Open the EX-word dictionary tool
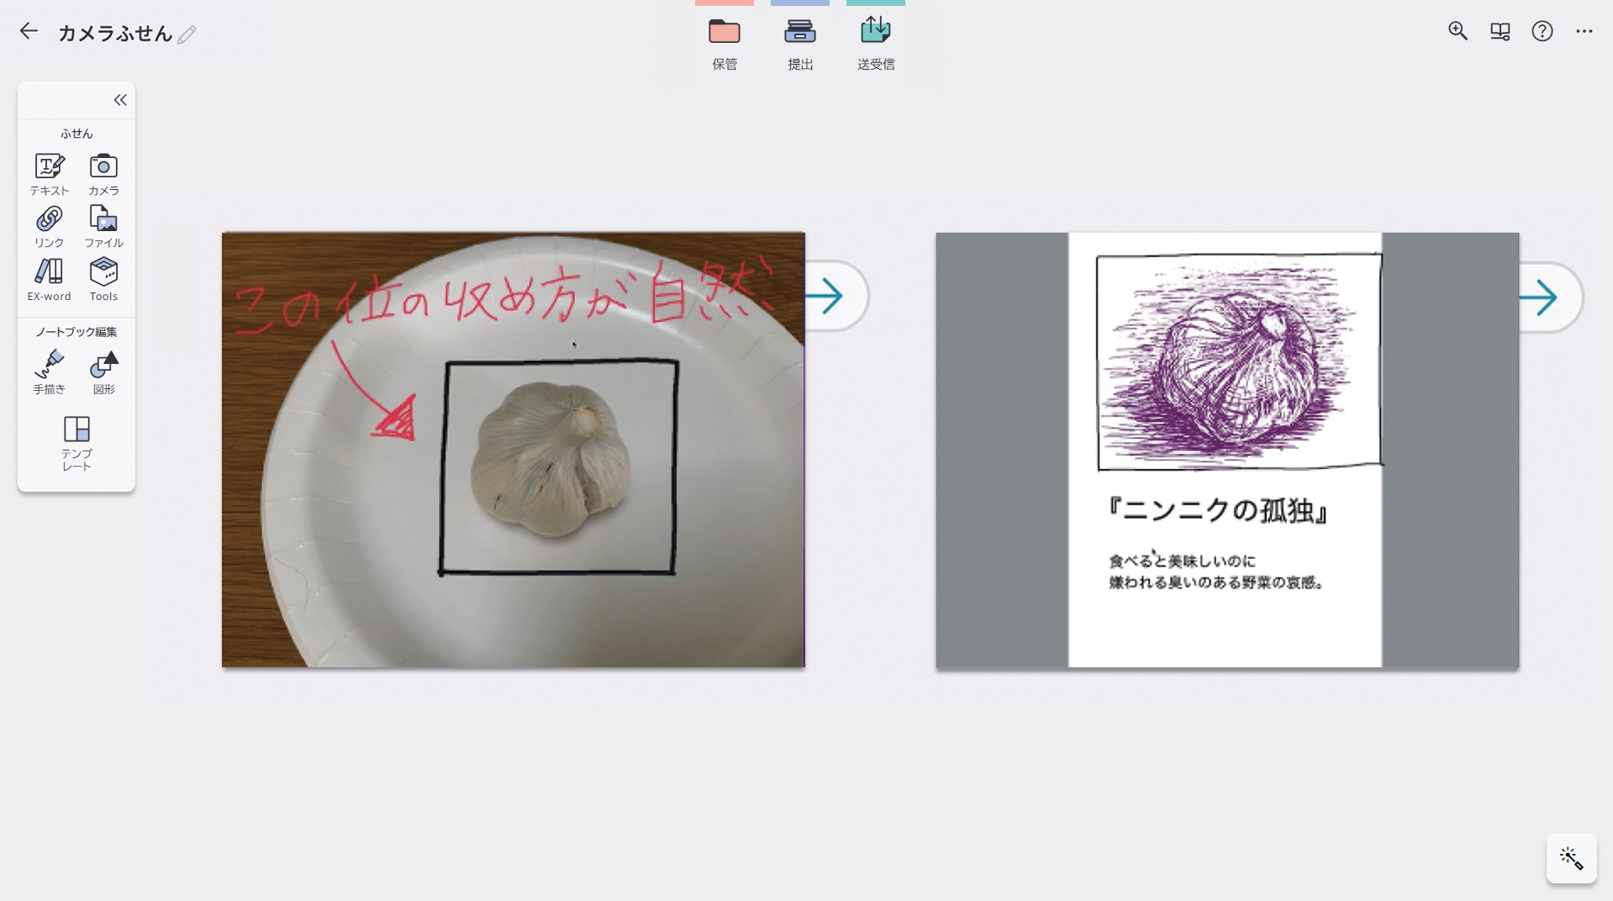Screen dimensions: 1613x901 tap(49, 279)
